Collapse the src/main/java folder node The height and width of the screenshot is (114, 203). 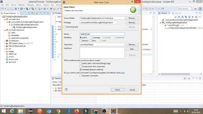tap(5, 19)
